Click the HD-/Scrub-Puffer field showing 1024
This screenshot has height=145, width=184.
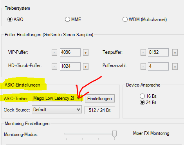point(70,66)
